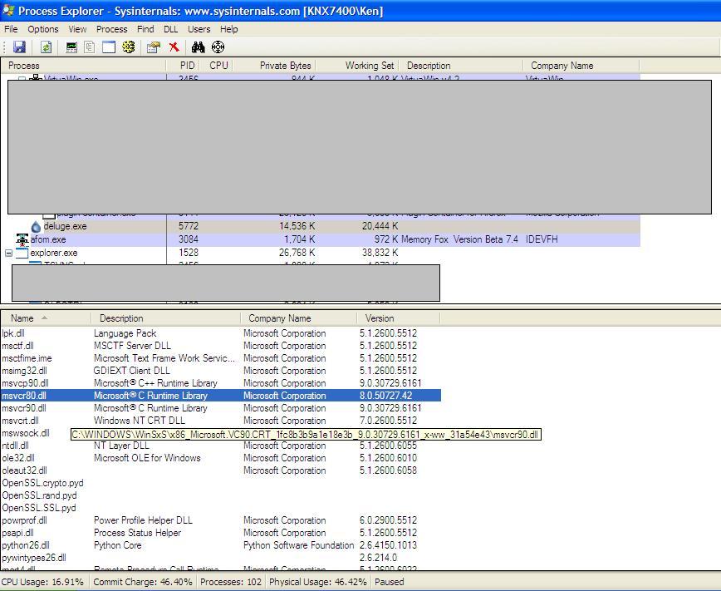721x591 pixels.
Task: Open the Options menu
Action: [x=42, y=29]
